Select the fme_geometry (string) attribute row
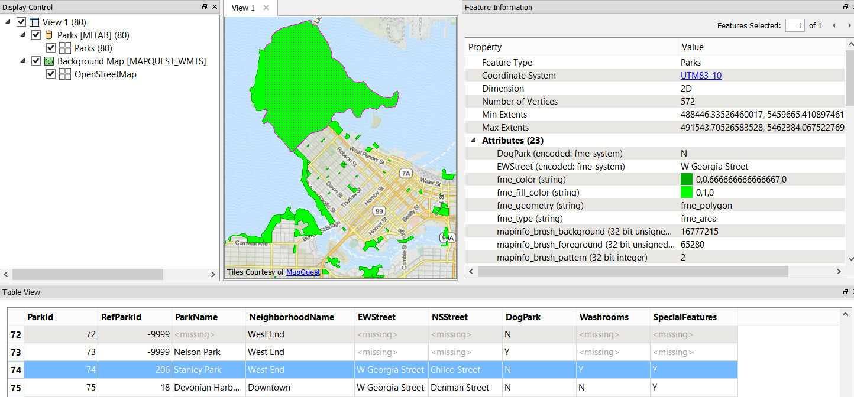Screen dimensions: 854x397 (x=656, y=206)
